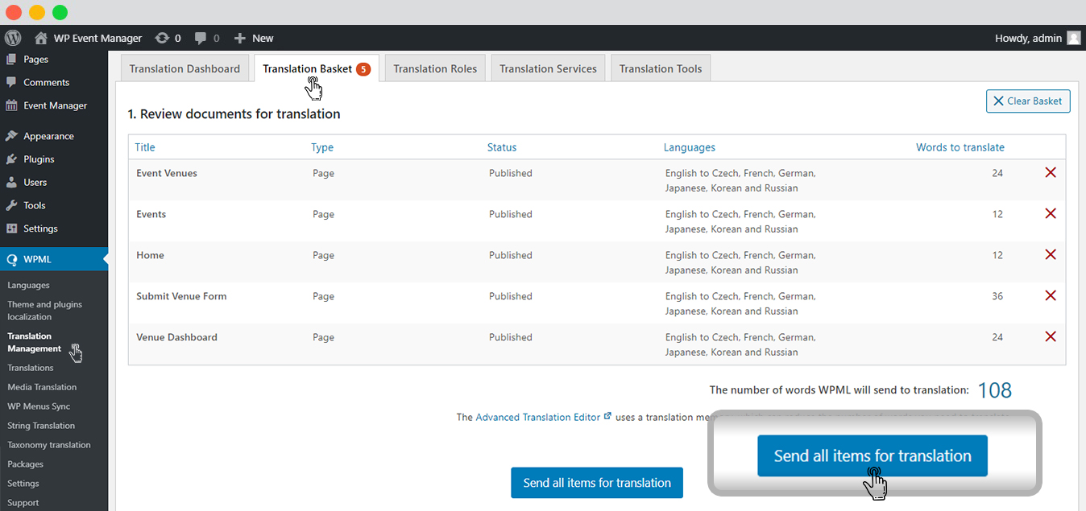This screenshot has height=511, width=1086.
Task: Click the Pages menu icon
Action: 11,60
